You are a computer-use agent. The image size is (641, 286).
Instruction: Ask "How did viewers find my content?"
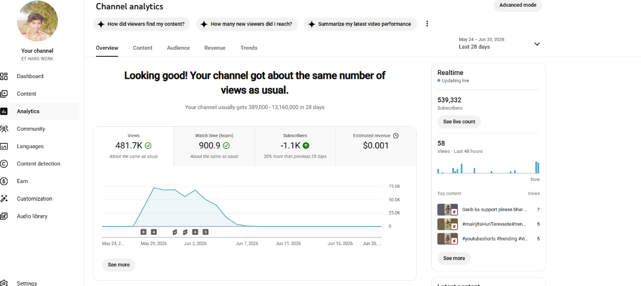141,24
